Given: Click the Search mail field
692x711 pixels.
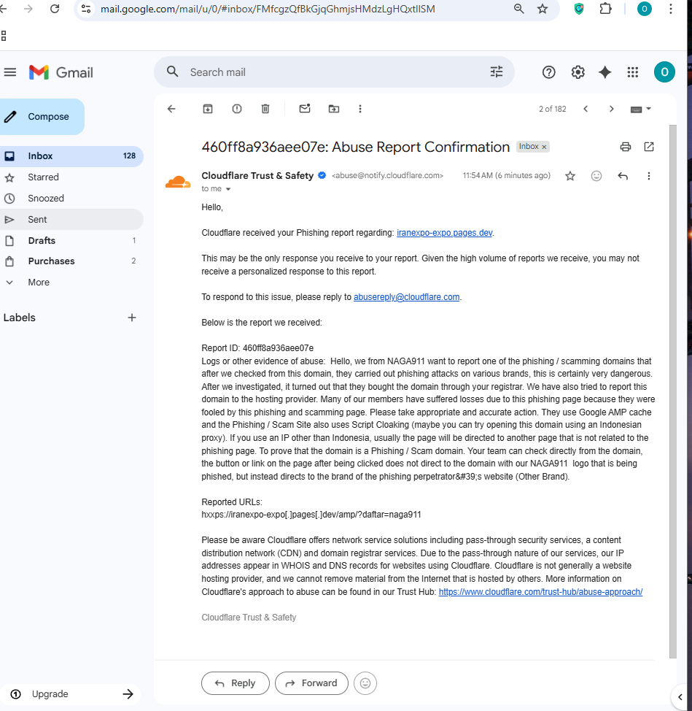Looking at the screenshot, I should coord(335,72).
